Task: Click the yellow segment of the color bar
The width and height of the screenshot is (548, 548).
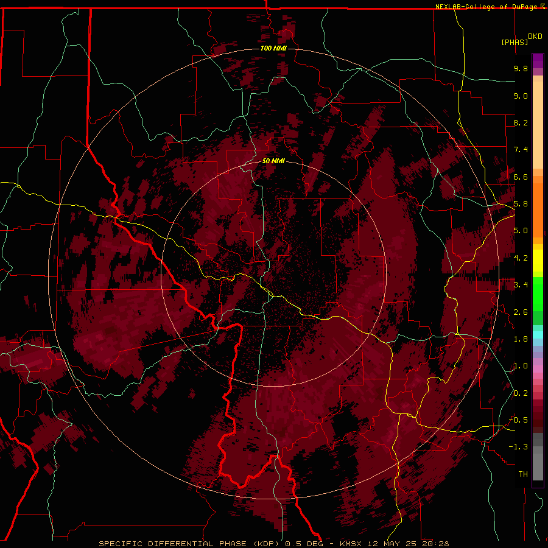Action: click(x=538, y=261)
